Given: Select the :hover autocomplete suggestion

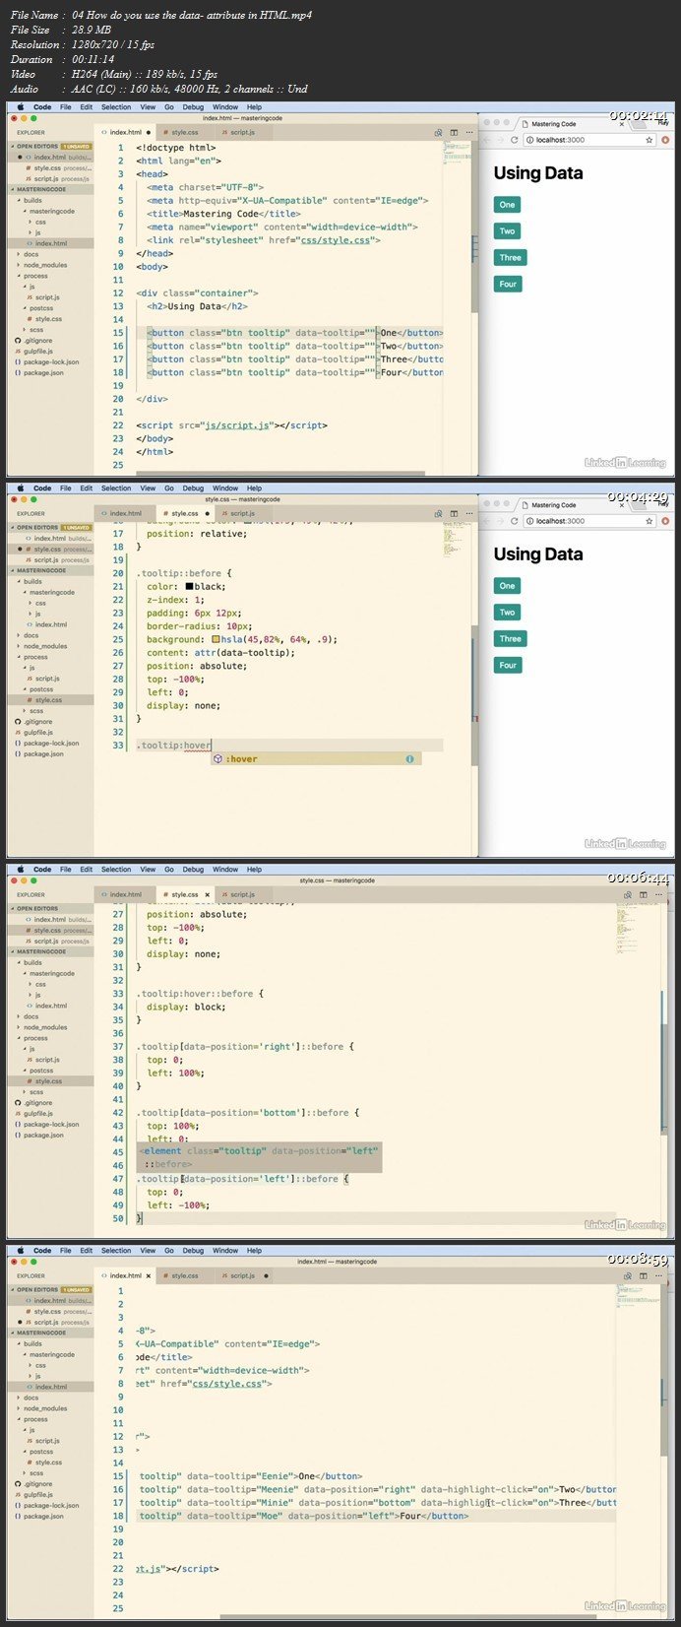Looking at the screenshot, I should [x=316, y=759].
